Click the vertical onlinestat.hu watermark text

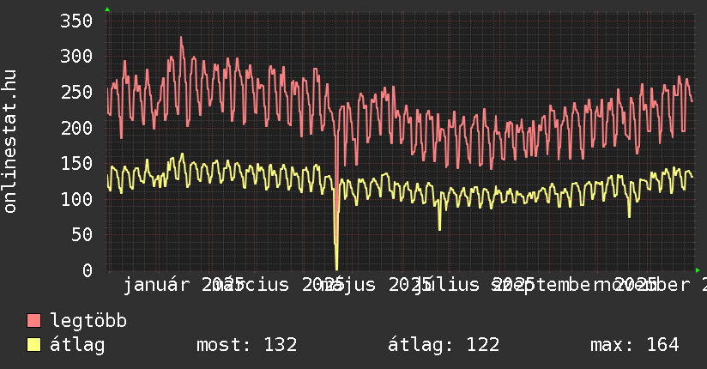pyautogui.click(x=10, y=142)
